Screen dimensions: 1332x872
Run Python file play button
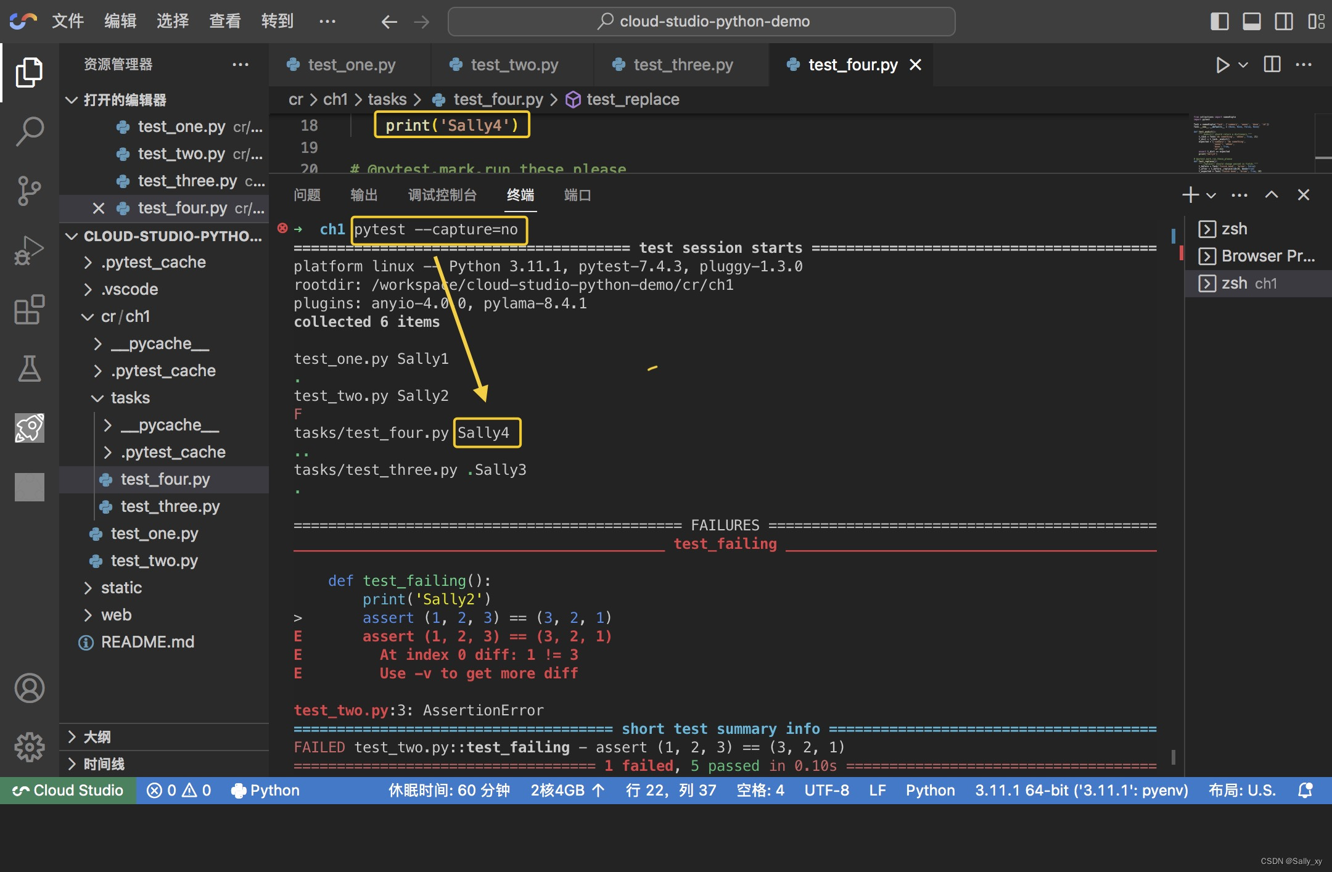coord(1222,65)
